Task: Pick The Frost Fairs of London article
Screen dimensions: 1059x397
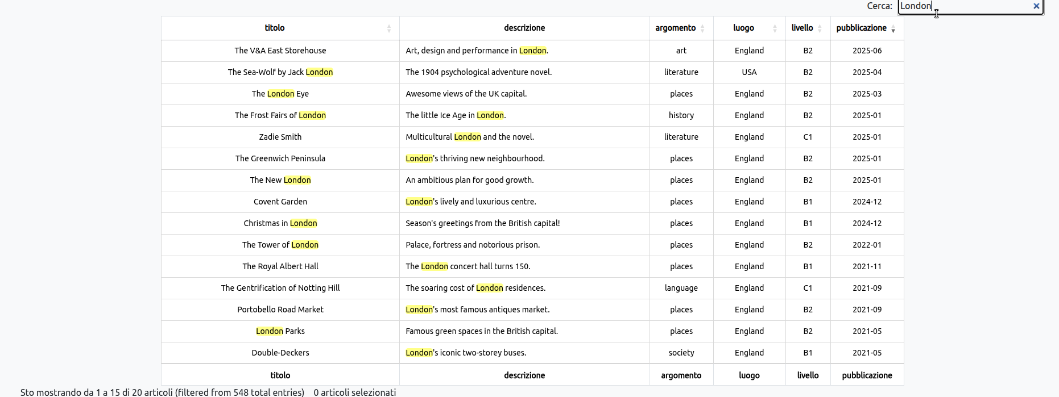Action: click(x=280, y=115)
